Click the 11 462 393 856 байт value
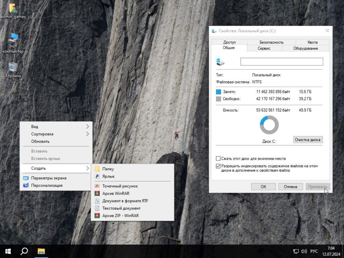 coord(273,92)
